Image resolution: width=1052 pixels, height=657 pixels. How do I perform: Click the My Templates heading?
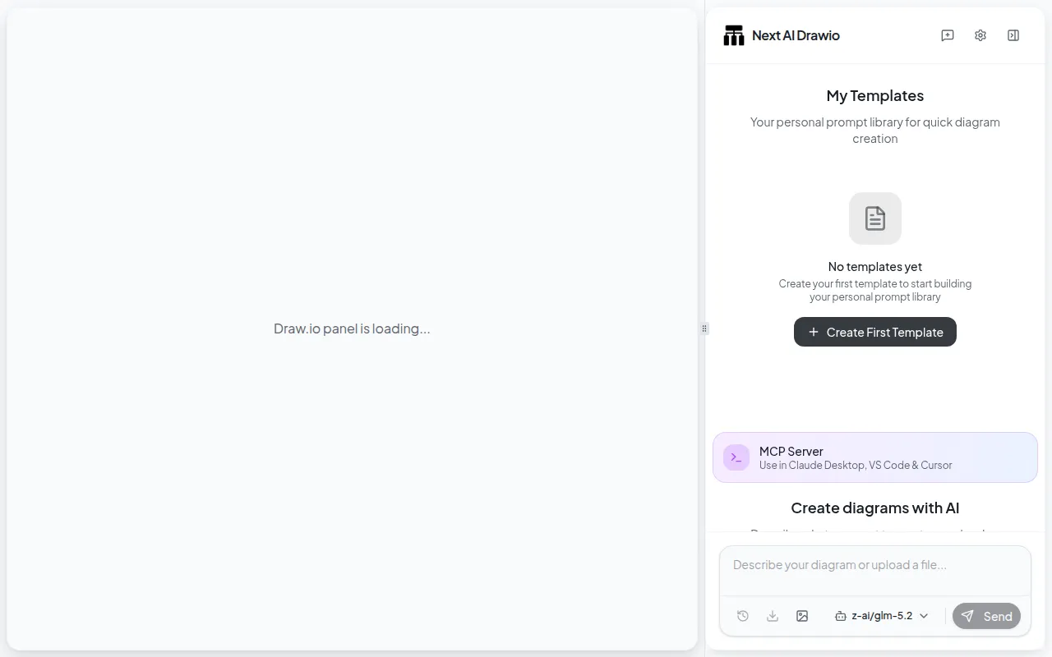click(875, 96)
